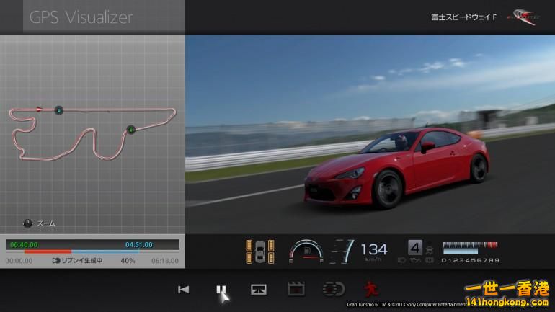
Task: Pause the replay playback
Action: pyautogui.click(x=221, y=290)
